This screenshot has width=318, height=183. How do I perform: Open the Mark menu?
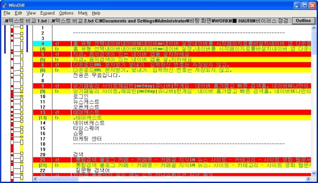83,13
